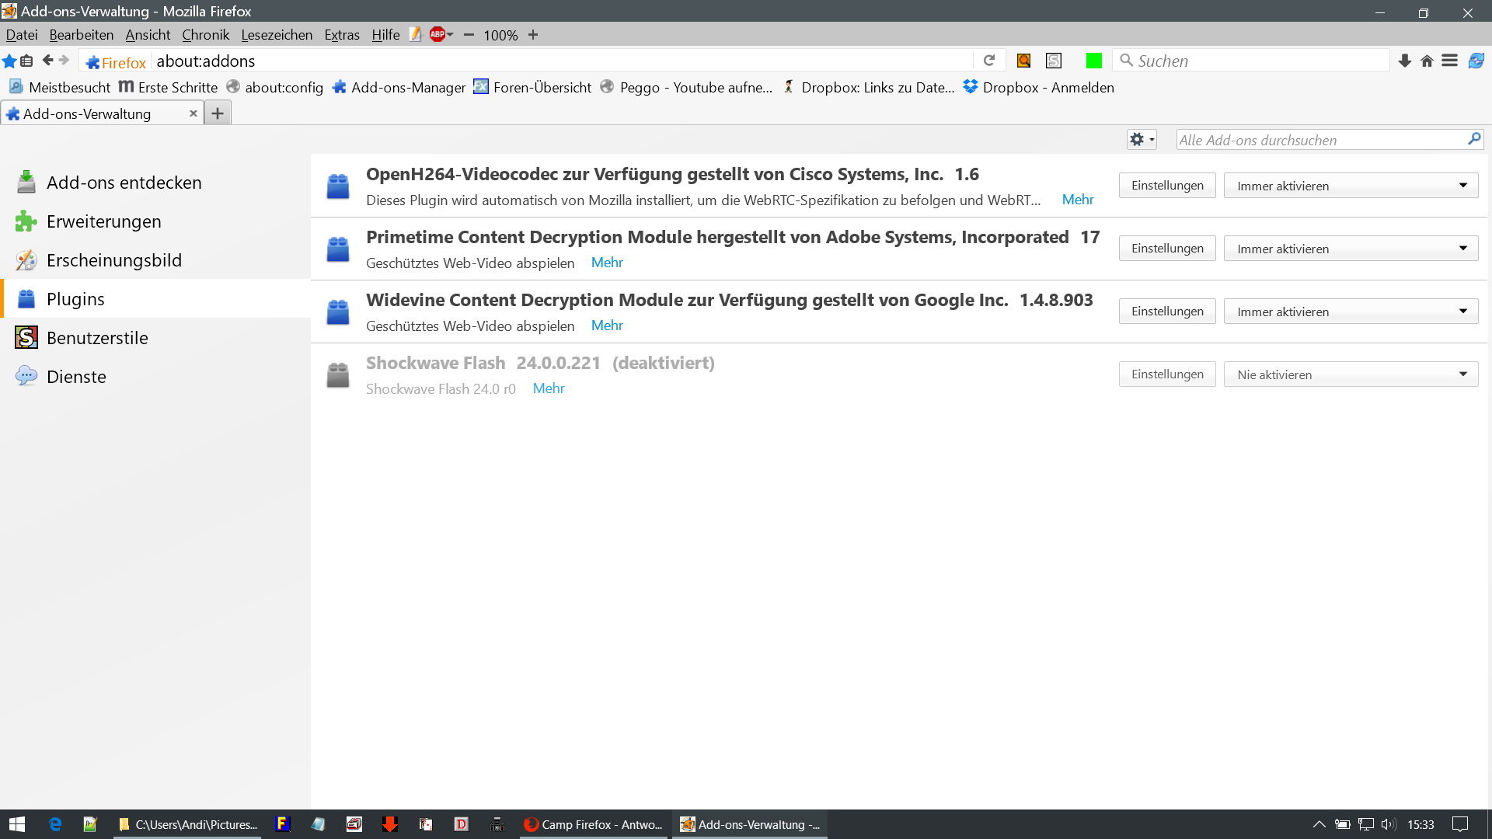Click Mehr link under Shockwave Flash

click(548, 388)
